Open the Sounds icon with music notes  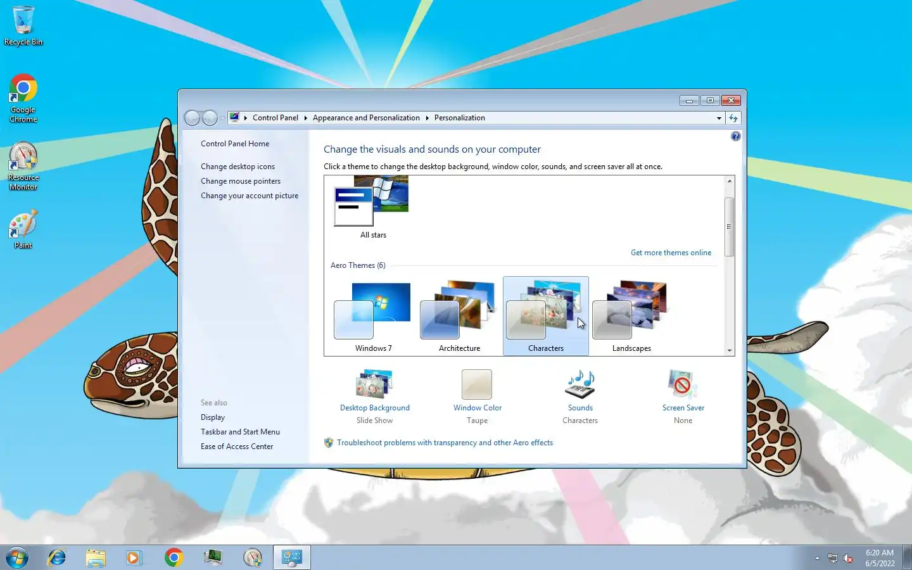[580, 384]
